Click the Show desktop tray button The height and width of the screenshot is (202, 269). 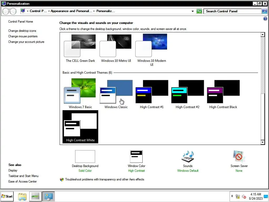[266, 196]
